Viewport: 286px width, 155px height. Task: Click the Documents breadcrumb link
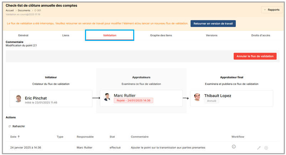pyautogui.click(x=24, y=11)
